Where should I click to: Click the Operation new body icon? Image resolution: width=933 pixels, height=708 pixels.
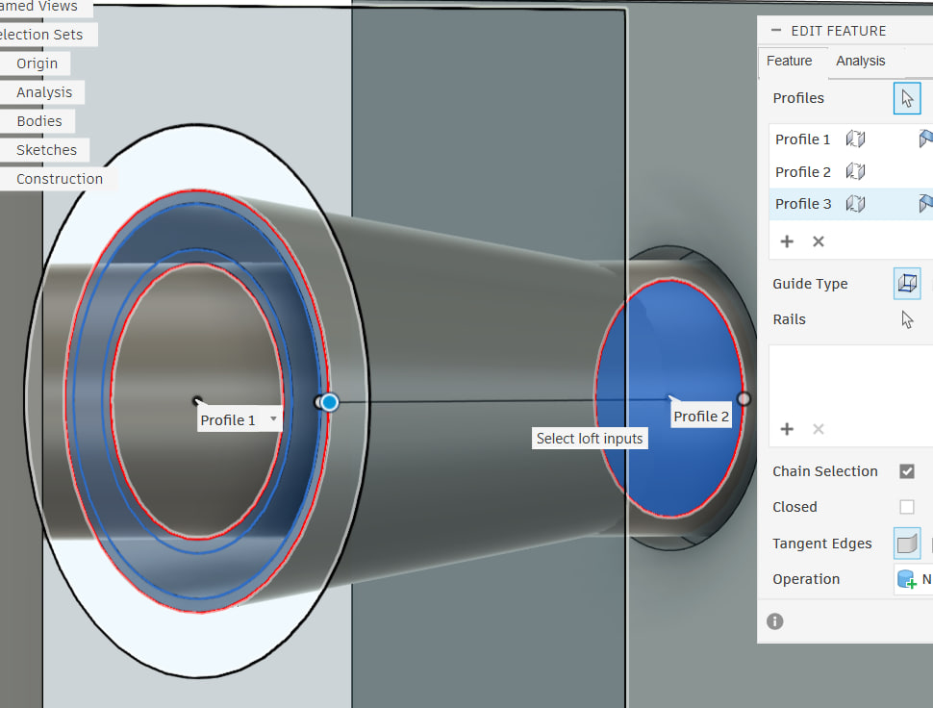coord(907,579)
